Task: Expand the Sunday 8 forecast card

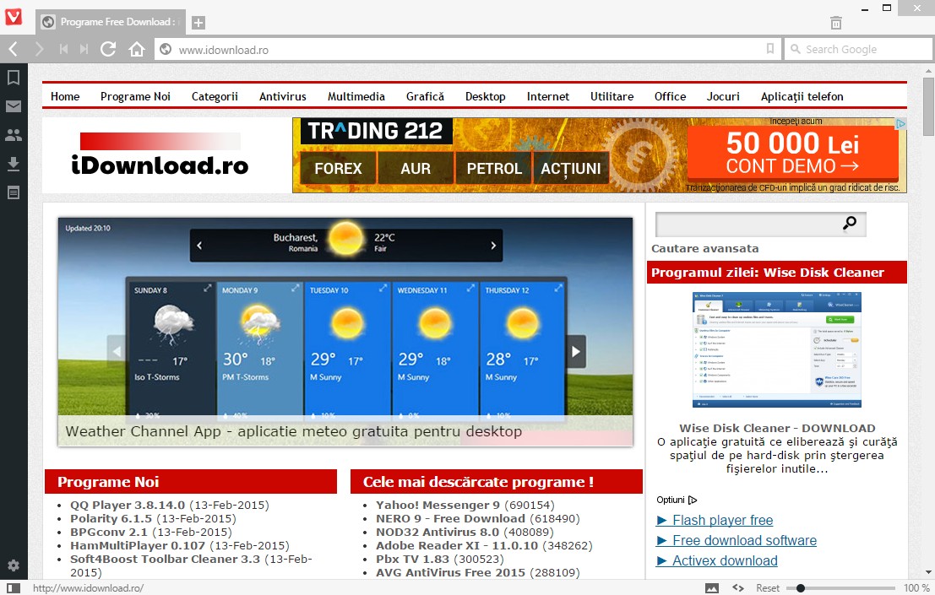Action: pos(207,289)
